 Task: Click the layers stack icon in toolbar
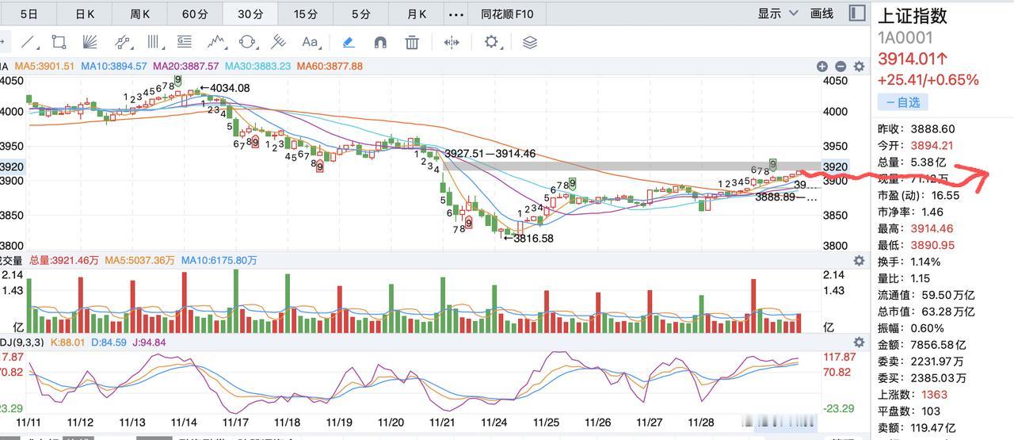tap(530, 42)
